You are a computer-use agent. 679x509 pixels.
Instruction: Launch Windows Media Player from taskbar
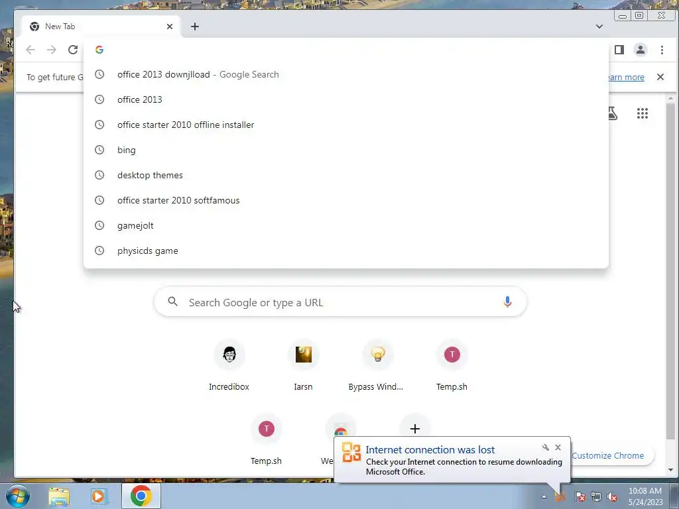(99, 496)
